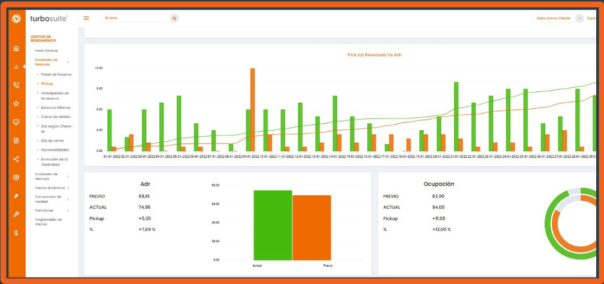Select Panel de Reserva menu item
Viewport: 604px width, 284px height.
pyautogui.click(x=56, y=74)
